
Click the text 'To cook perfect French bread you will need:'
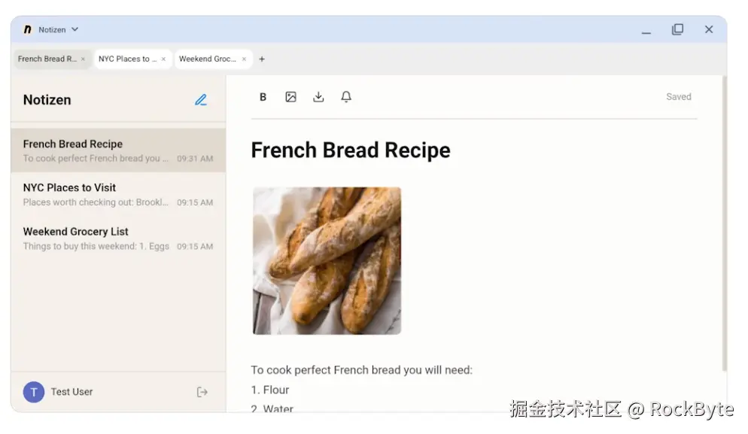click(x=362, y=370)
